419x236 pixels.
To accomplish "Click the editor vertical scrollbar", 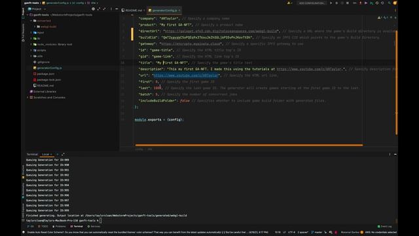I will coord(396,83).
